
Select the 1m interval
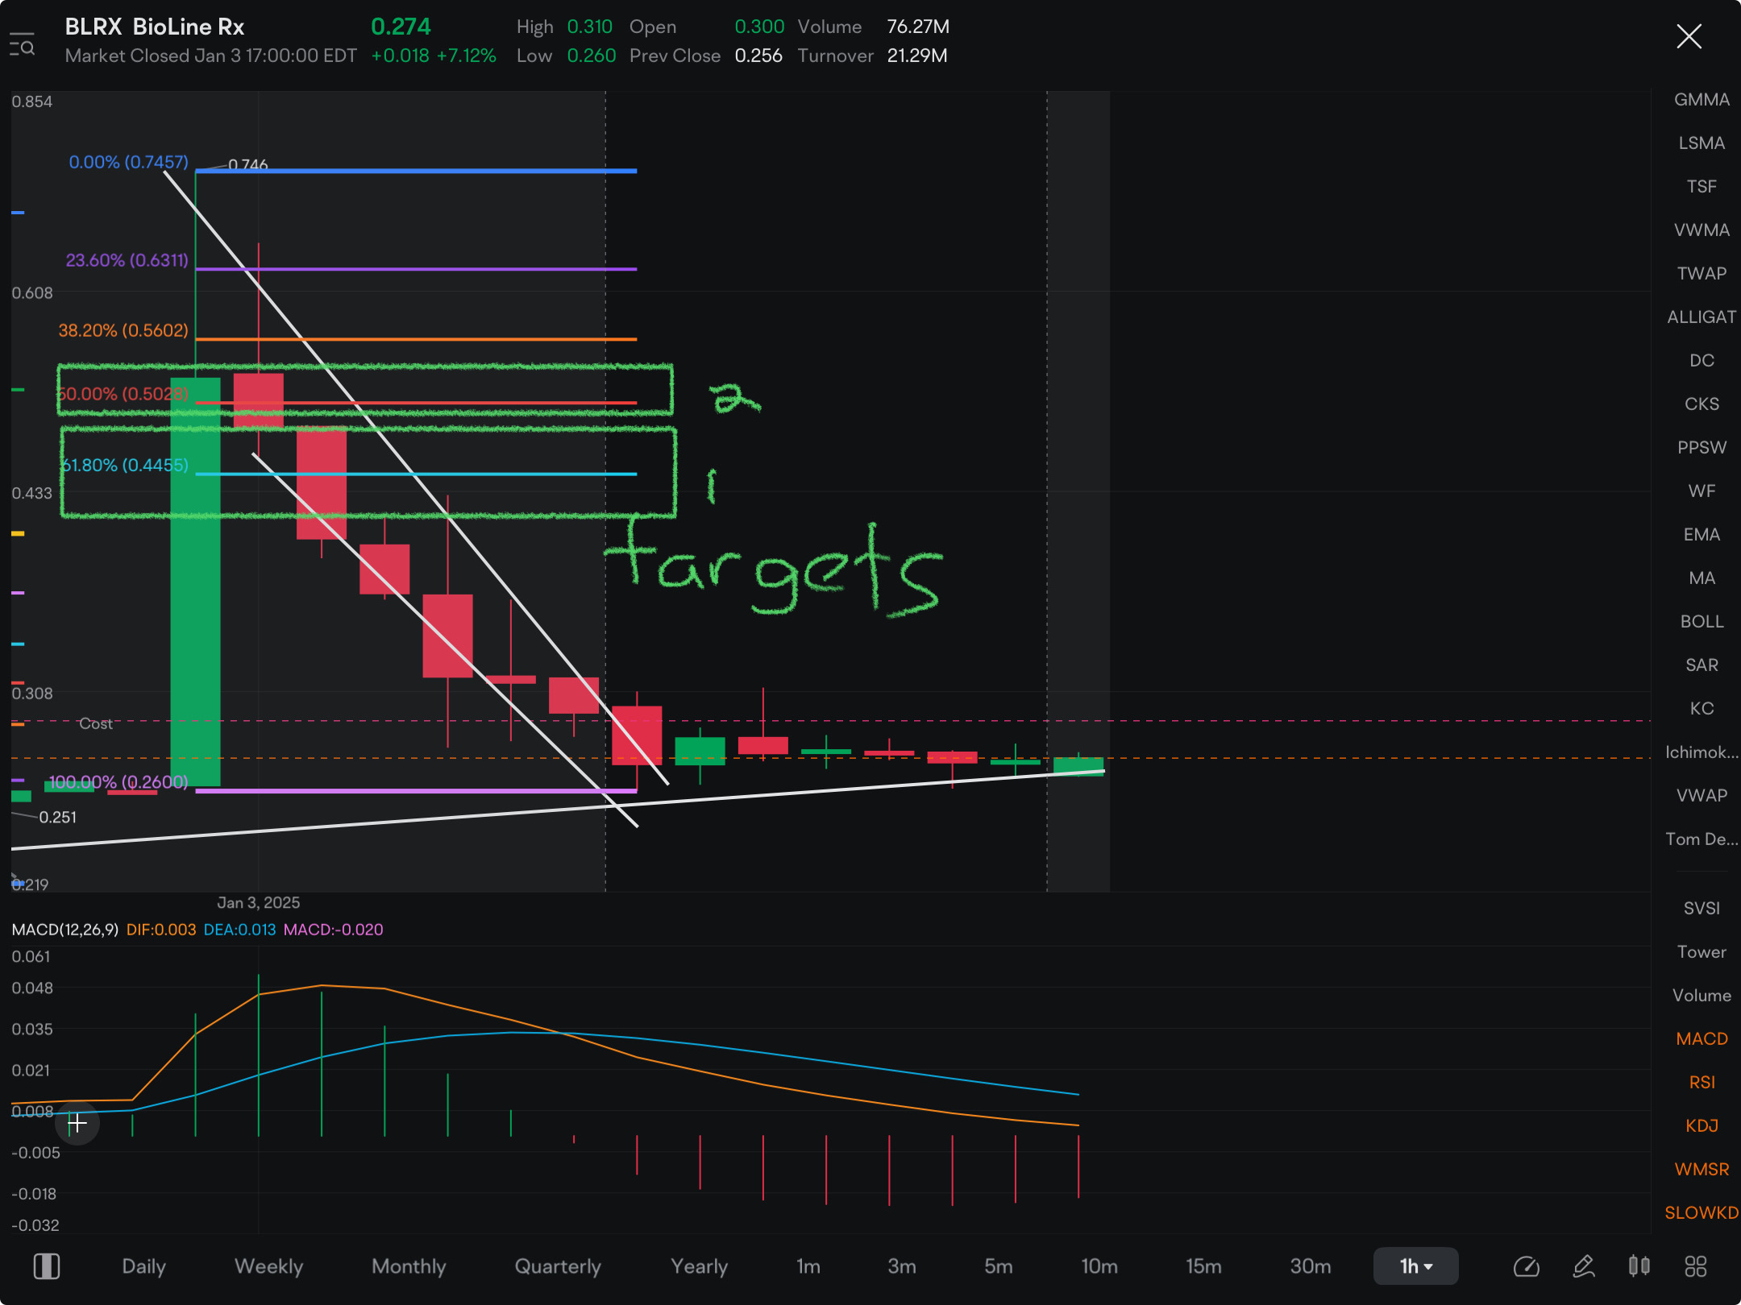click(808, 1266)
